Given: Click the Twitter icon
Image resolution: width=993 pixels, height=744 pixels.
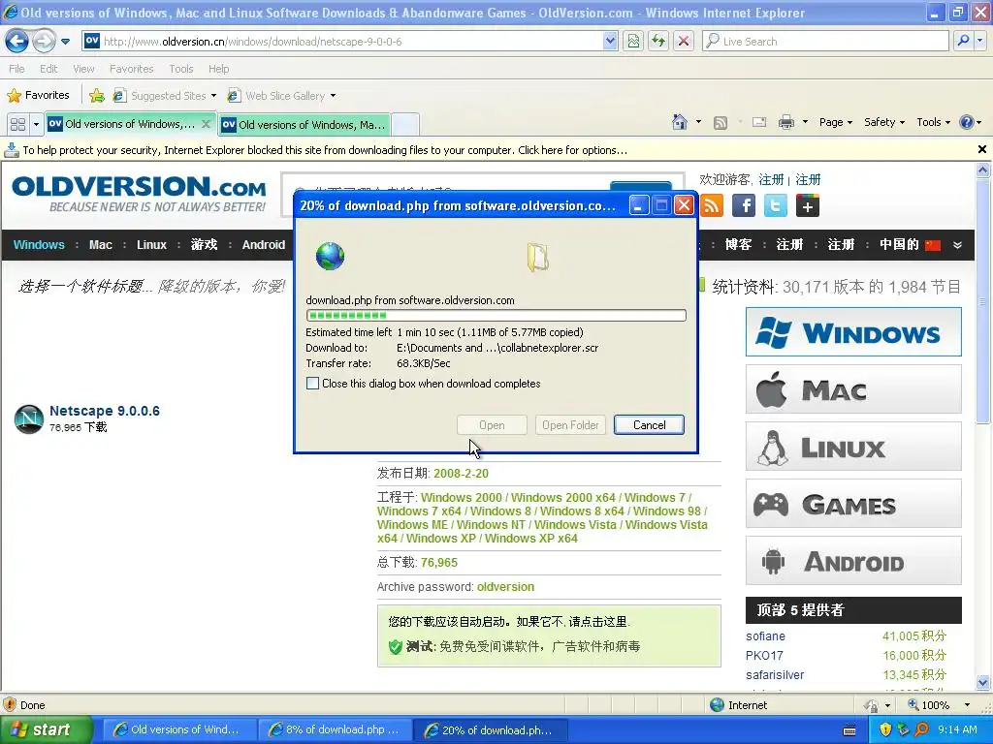Looking at the screenshot, I should [x=775, y=205].
